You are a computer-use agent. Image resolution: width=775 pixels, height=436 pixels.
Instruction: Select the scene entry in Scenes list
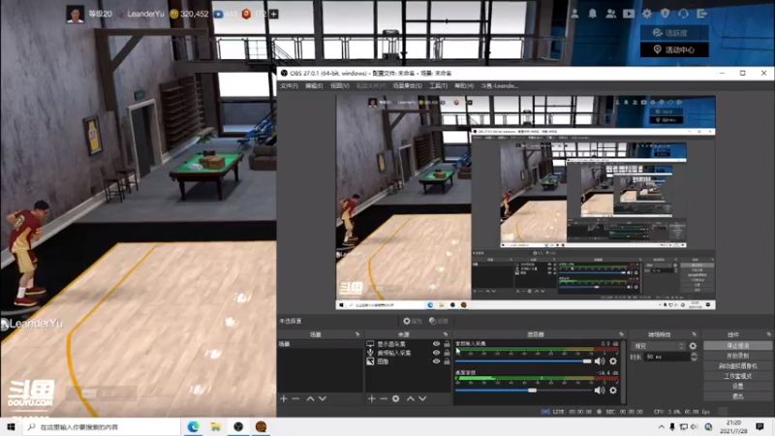click(320, 344)
